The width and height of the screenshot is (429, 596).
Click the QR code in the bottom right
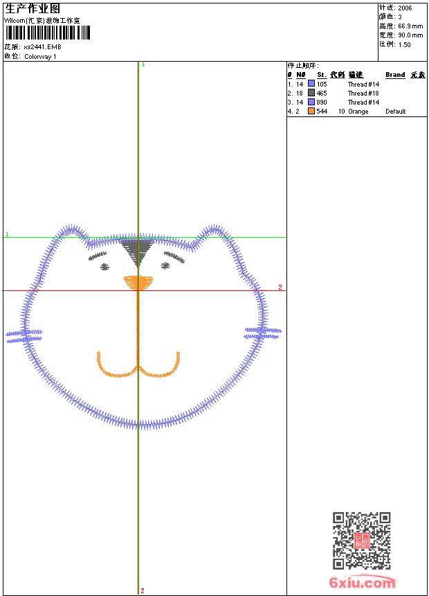(x=361, y=541)
